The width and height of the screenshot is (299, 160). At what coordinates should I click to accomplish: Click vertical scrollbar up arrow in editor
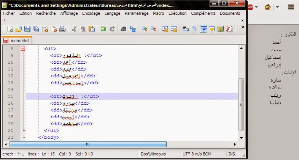[x=241, y=48]
